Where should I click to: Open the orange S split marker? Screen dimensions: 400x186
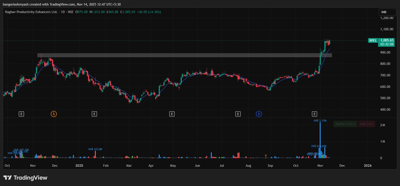pyautogui.click(x=54, y=114)
